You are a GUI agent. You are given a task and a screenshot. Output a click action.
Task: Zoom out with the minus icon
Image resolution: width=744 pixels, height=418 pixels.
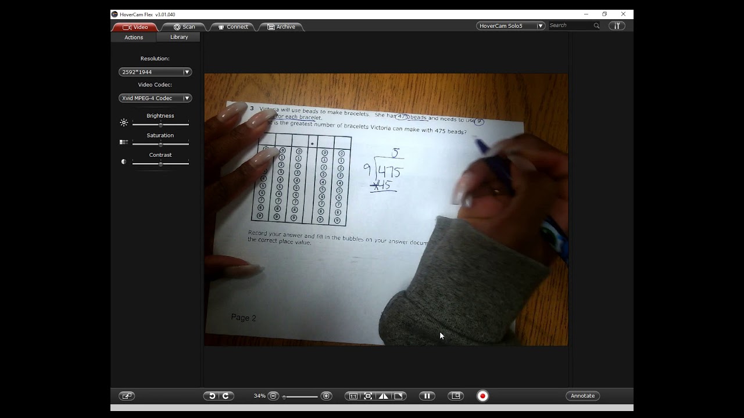(273, 396)
